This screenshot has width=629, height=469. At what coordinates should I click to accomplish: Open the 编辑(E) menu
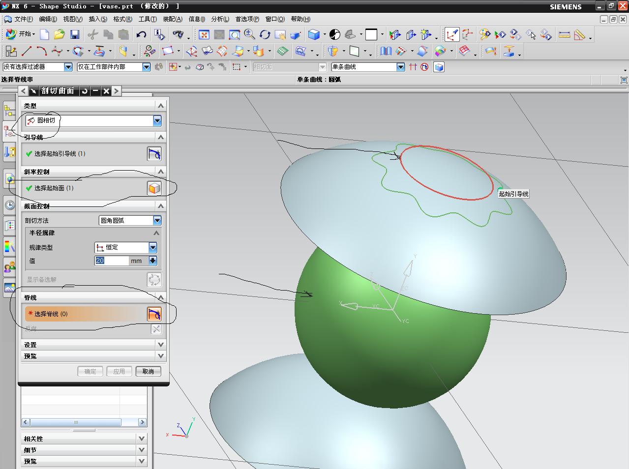point(48,19)
